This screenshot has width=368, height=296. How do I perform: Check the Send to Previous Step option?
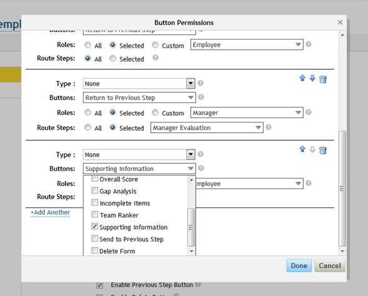click(95, 238)
